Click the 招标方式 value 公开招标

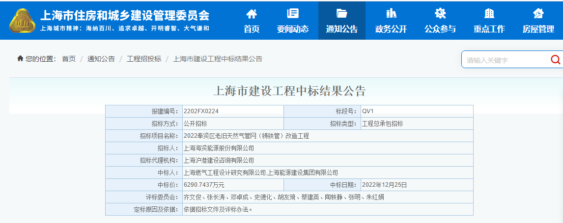196,124
